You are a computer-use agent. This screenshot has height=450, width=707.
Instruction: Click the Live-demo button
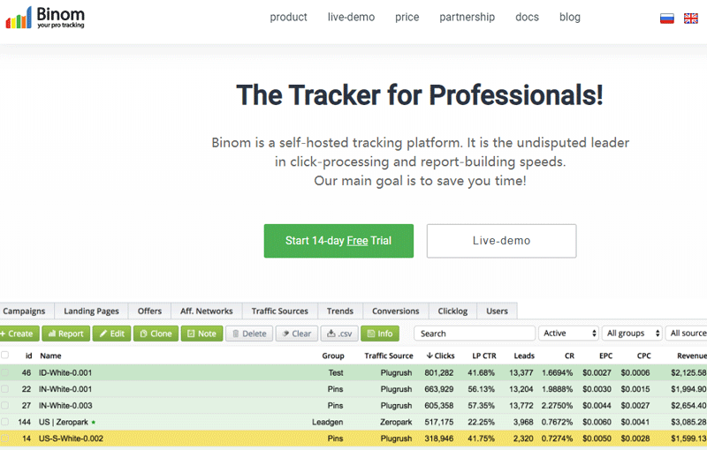(501, 240)
